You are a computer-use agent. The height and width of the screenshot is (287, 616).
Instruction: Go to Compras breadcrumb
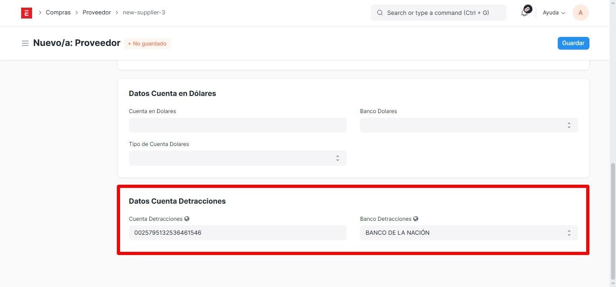58,13
